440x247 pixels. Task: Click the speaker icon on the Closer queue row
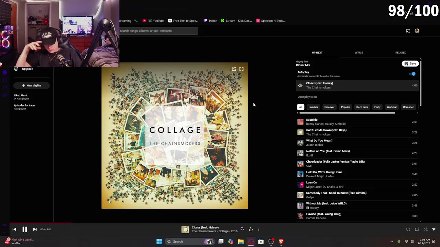coord(300,85)
